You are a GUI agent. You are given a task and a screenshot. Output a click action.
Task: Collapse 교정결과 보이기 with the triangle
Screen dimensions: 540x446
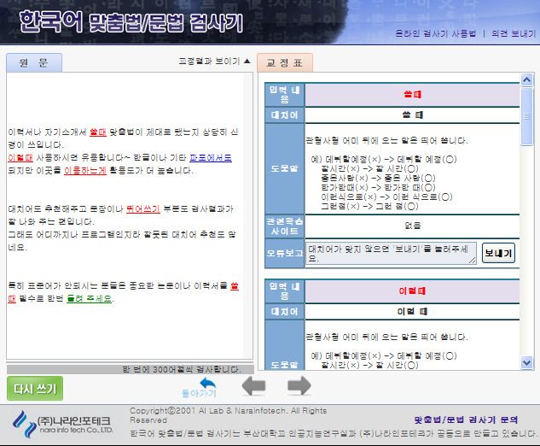tap(247, 61)
